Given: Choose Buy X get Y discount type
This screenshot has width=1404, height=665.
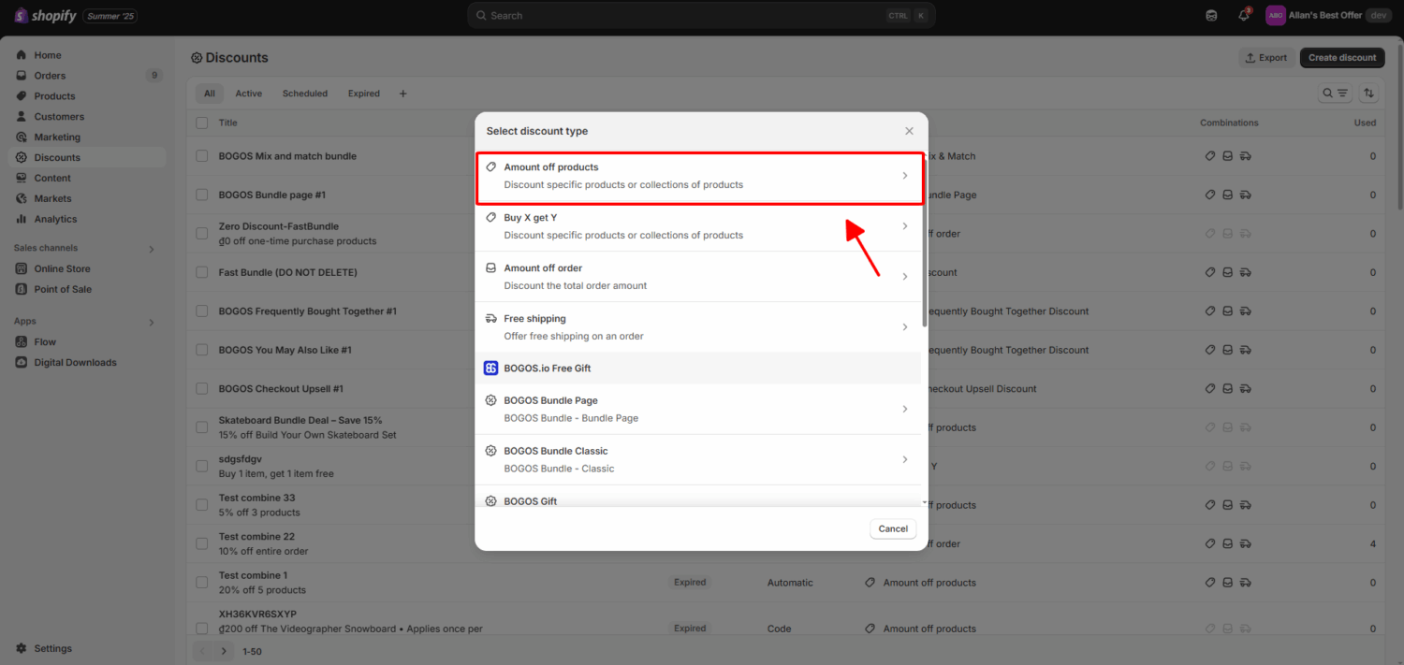Looking at the screenshot, I should tap(699, 226).
